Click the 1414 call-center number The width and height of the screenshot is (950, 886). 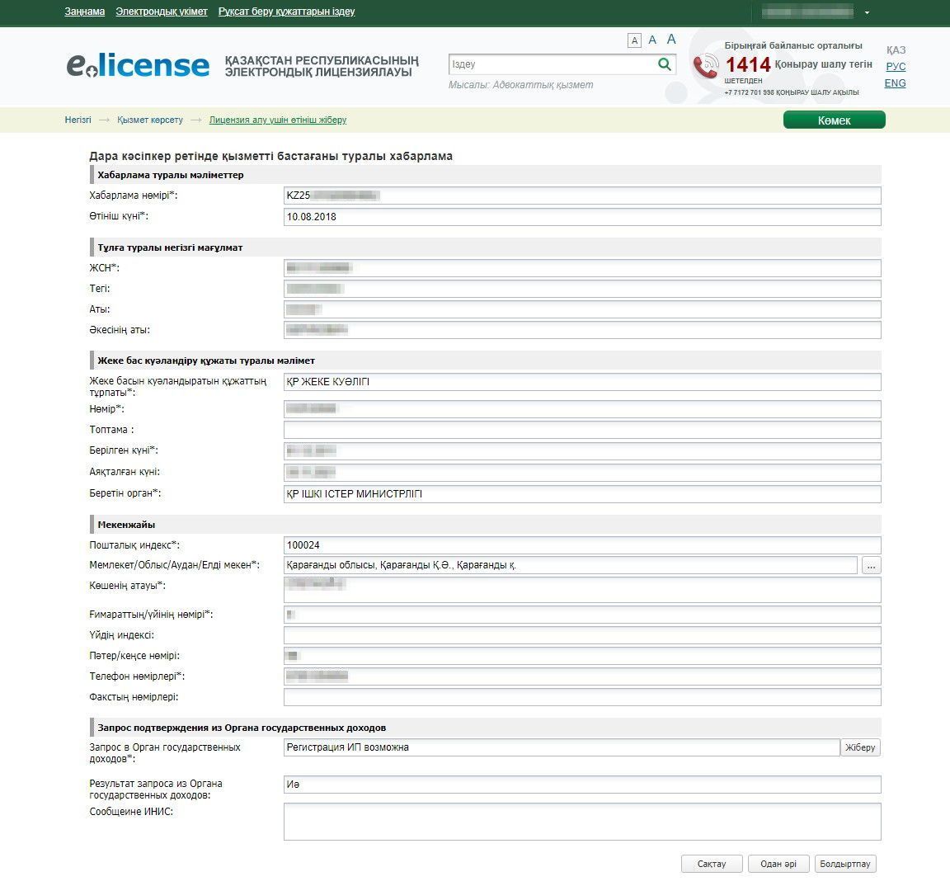(748, 64)
